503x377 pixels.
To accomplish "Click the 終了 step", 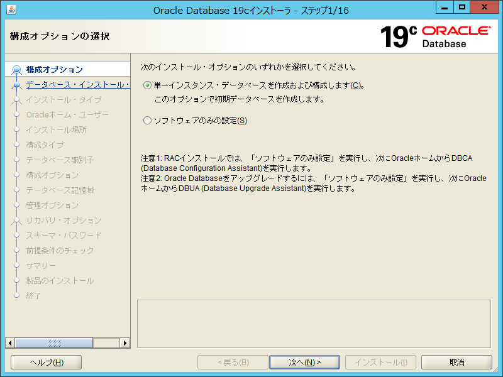I will click(33, 295).
